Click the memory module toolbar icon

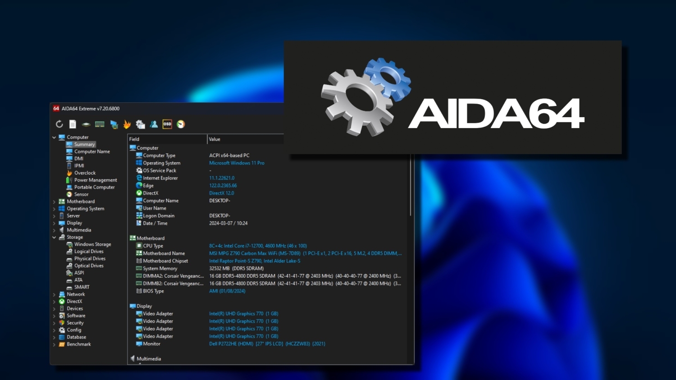(100, 124)
